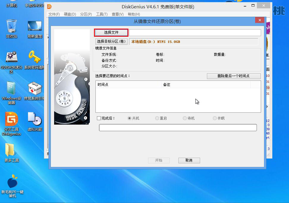Click 删除最后一个时间点 button
Screen dimensions: 289x203
233,76
